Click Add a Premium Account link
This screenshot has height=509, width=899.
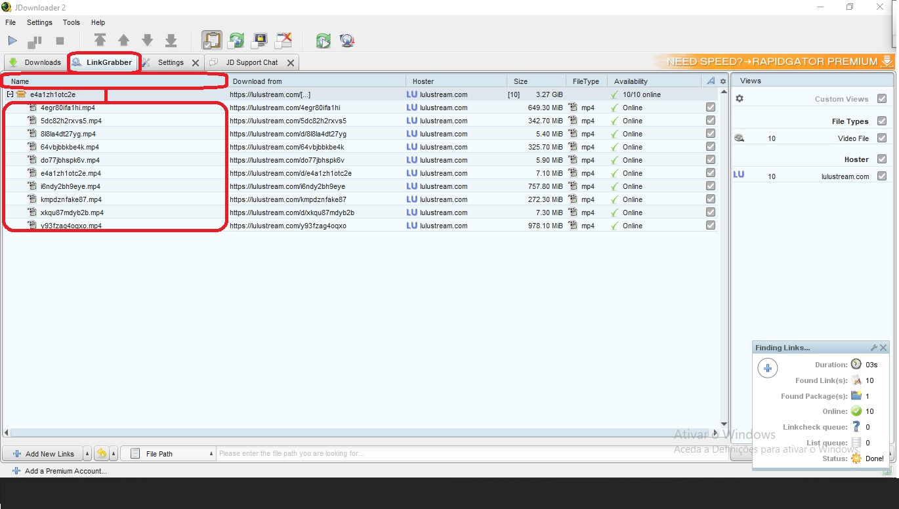(x=59, y=471)
